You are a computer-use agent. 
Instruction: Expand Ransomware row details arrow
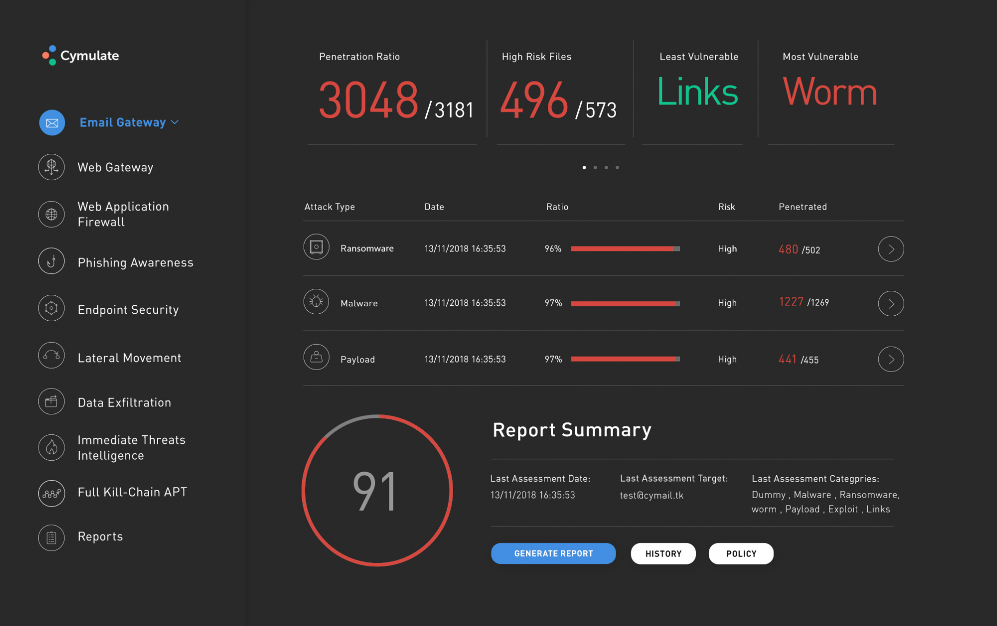tap(891, 249)
